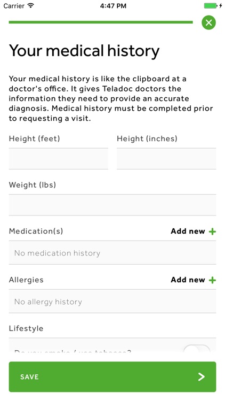Tap the Wi-Fi status icon
This screenshot has height=401, width=225.
click(30, 6)
